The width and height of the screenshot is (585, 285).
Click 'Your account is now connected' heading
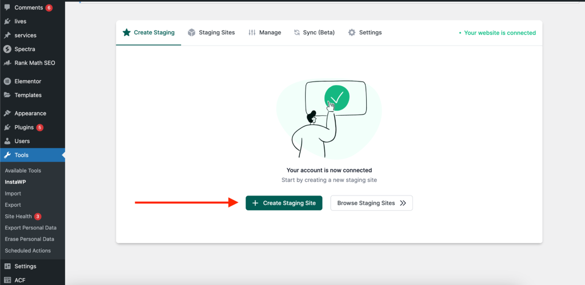(329, 170)
